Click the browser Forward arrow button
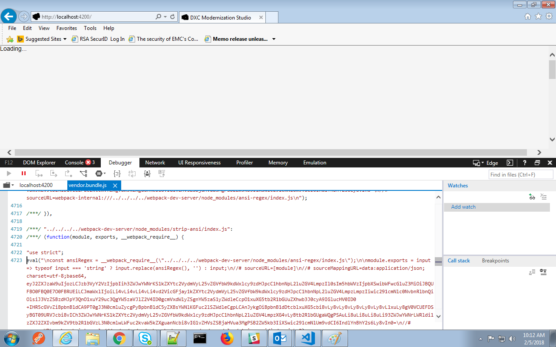This screenshot has height=347, width=556. 24,16
